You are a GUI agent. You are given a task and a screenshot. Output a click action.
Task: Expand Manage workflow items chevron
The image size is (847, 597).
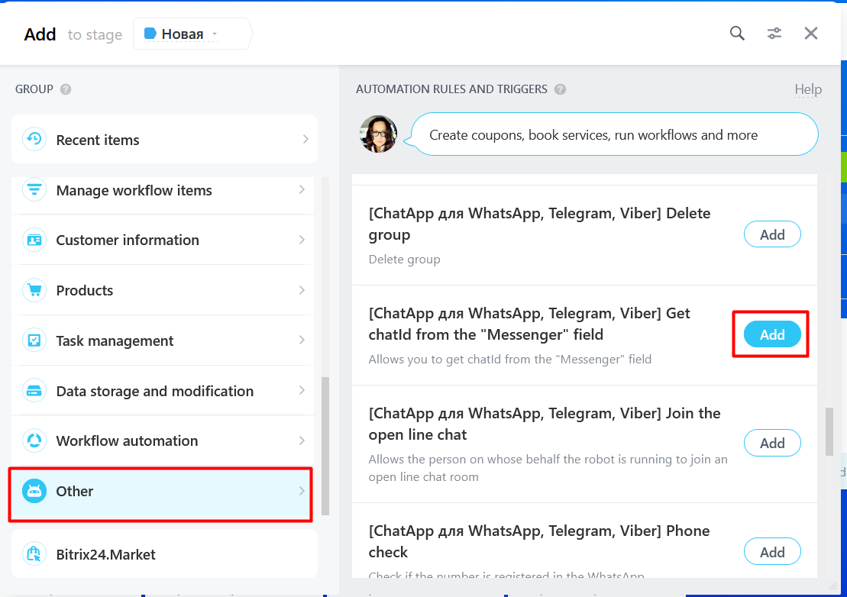(x=302, y=190)
